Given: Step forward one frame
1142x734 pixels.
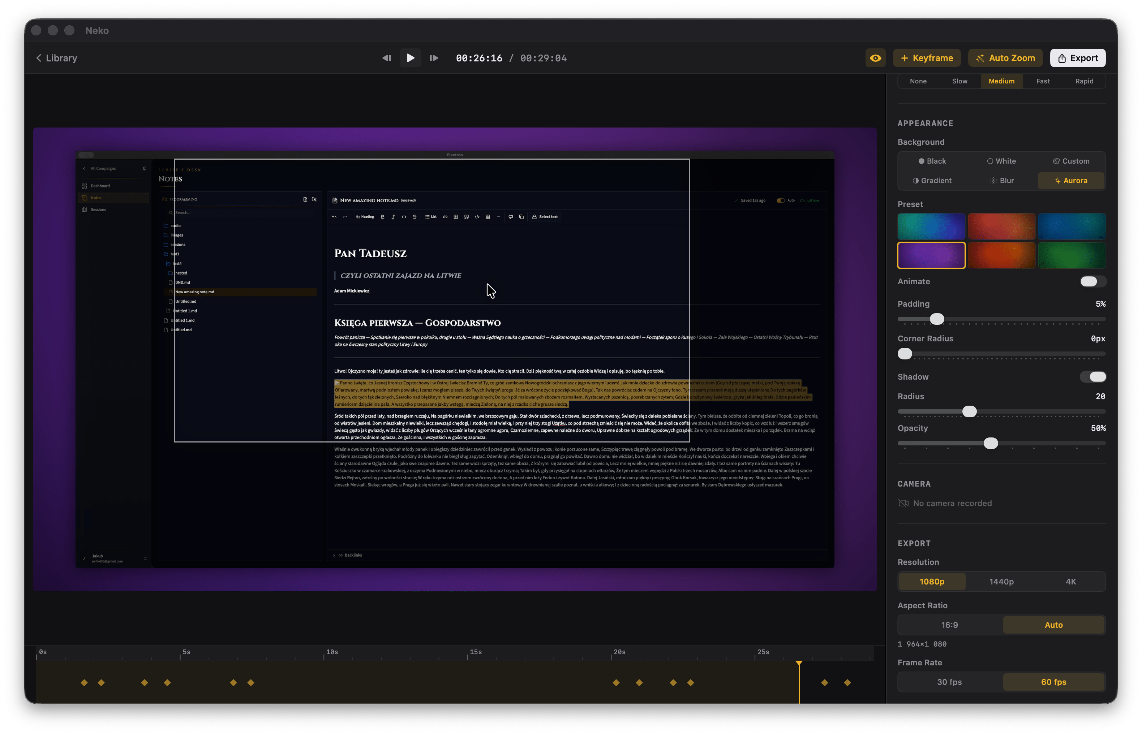Looking at the screenshot, I should (433, 58).
